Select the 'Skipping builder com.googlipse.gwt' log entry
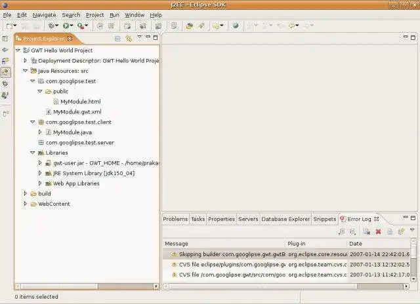The height and width of the screenshot is (304, 420). (286, 254)
